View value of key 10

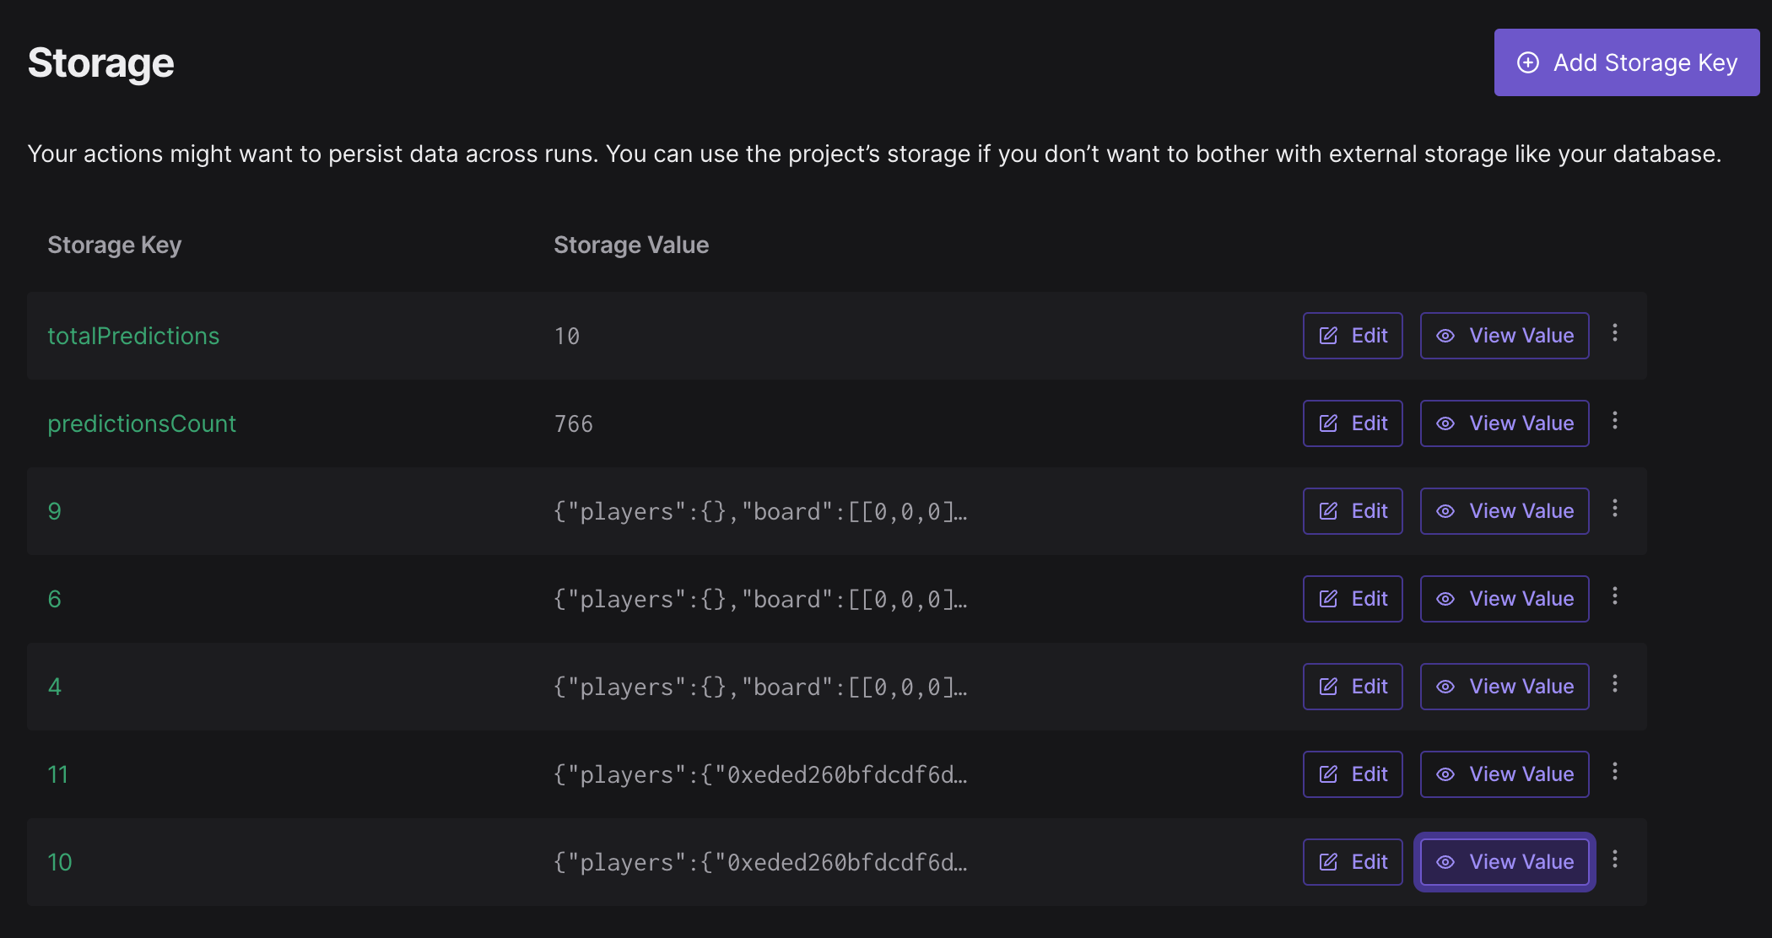point(1505,862)
